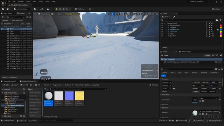Open the Levels dropdown in Levels panel
The height and width of the screenshot is (126, 224).
[166, 17]
